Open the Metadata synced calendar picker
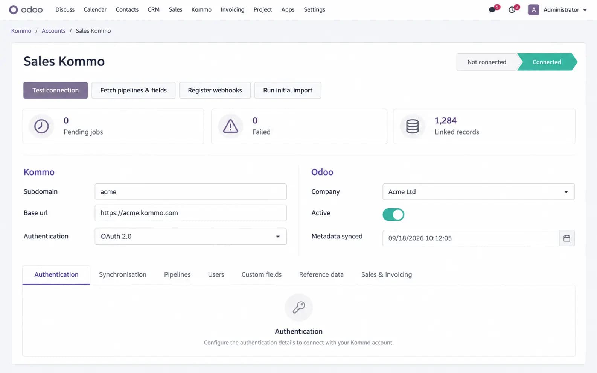Image resolution: width=597 pixels, height=373 pixels. tap(567, 238)
